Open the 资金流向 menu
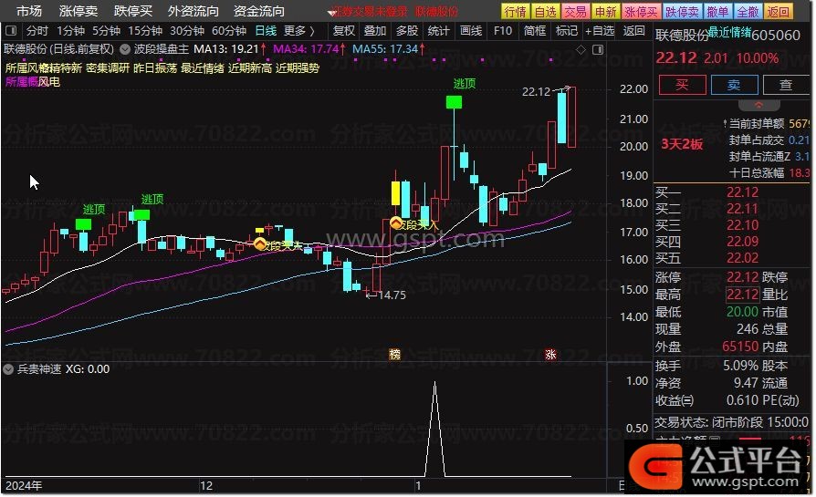Viewport: 816px width, 497px height. [258, 11]
